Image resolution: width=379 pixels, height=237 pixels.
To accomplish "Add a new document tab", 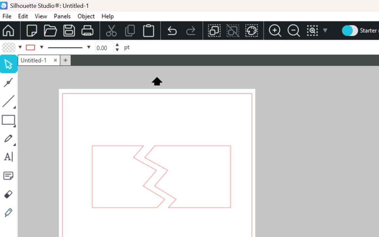I will [x=65, y=60].
